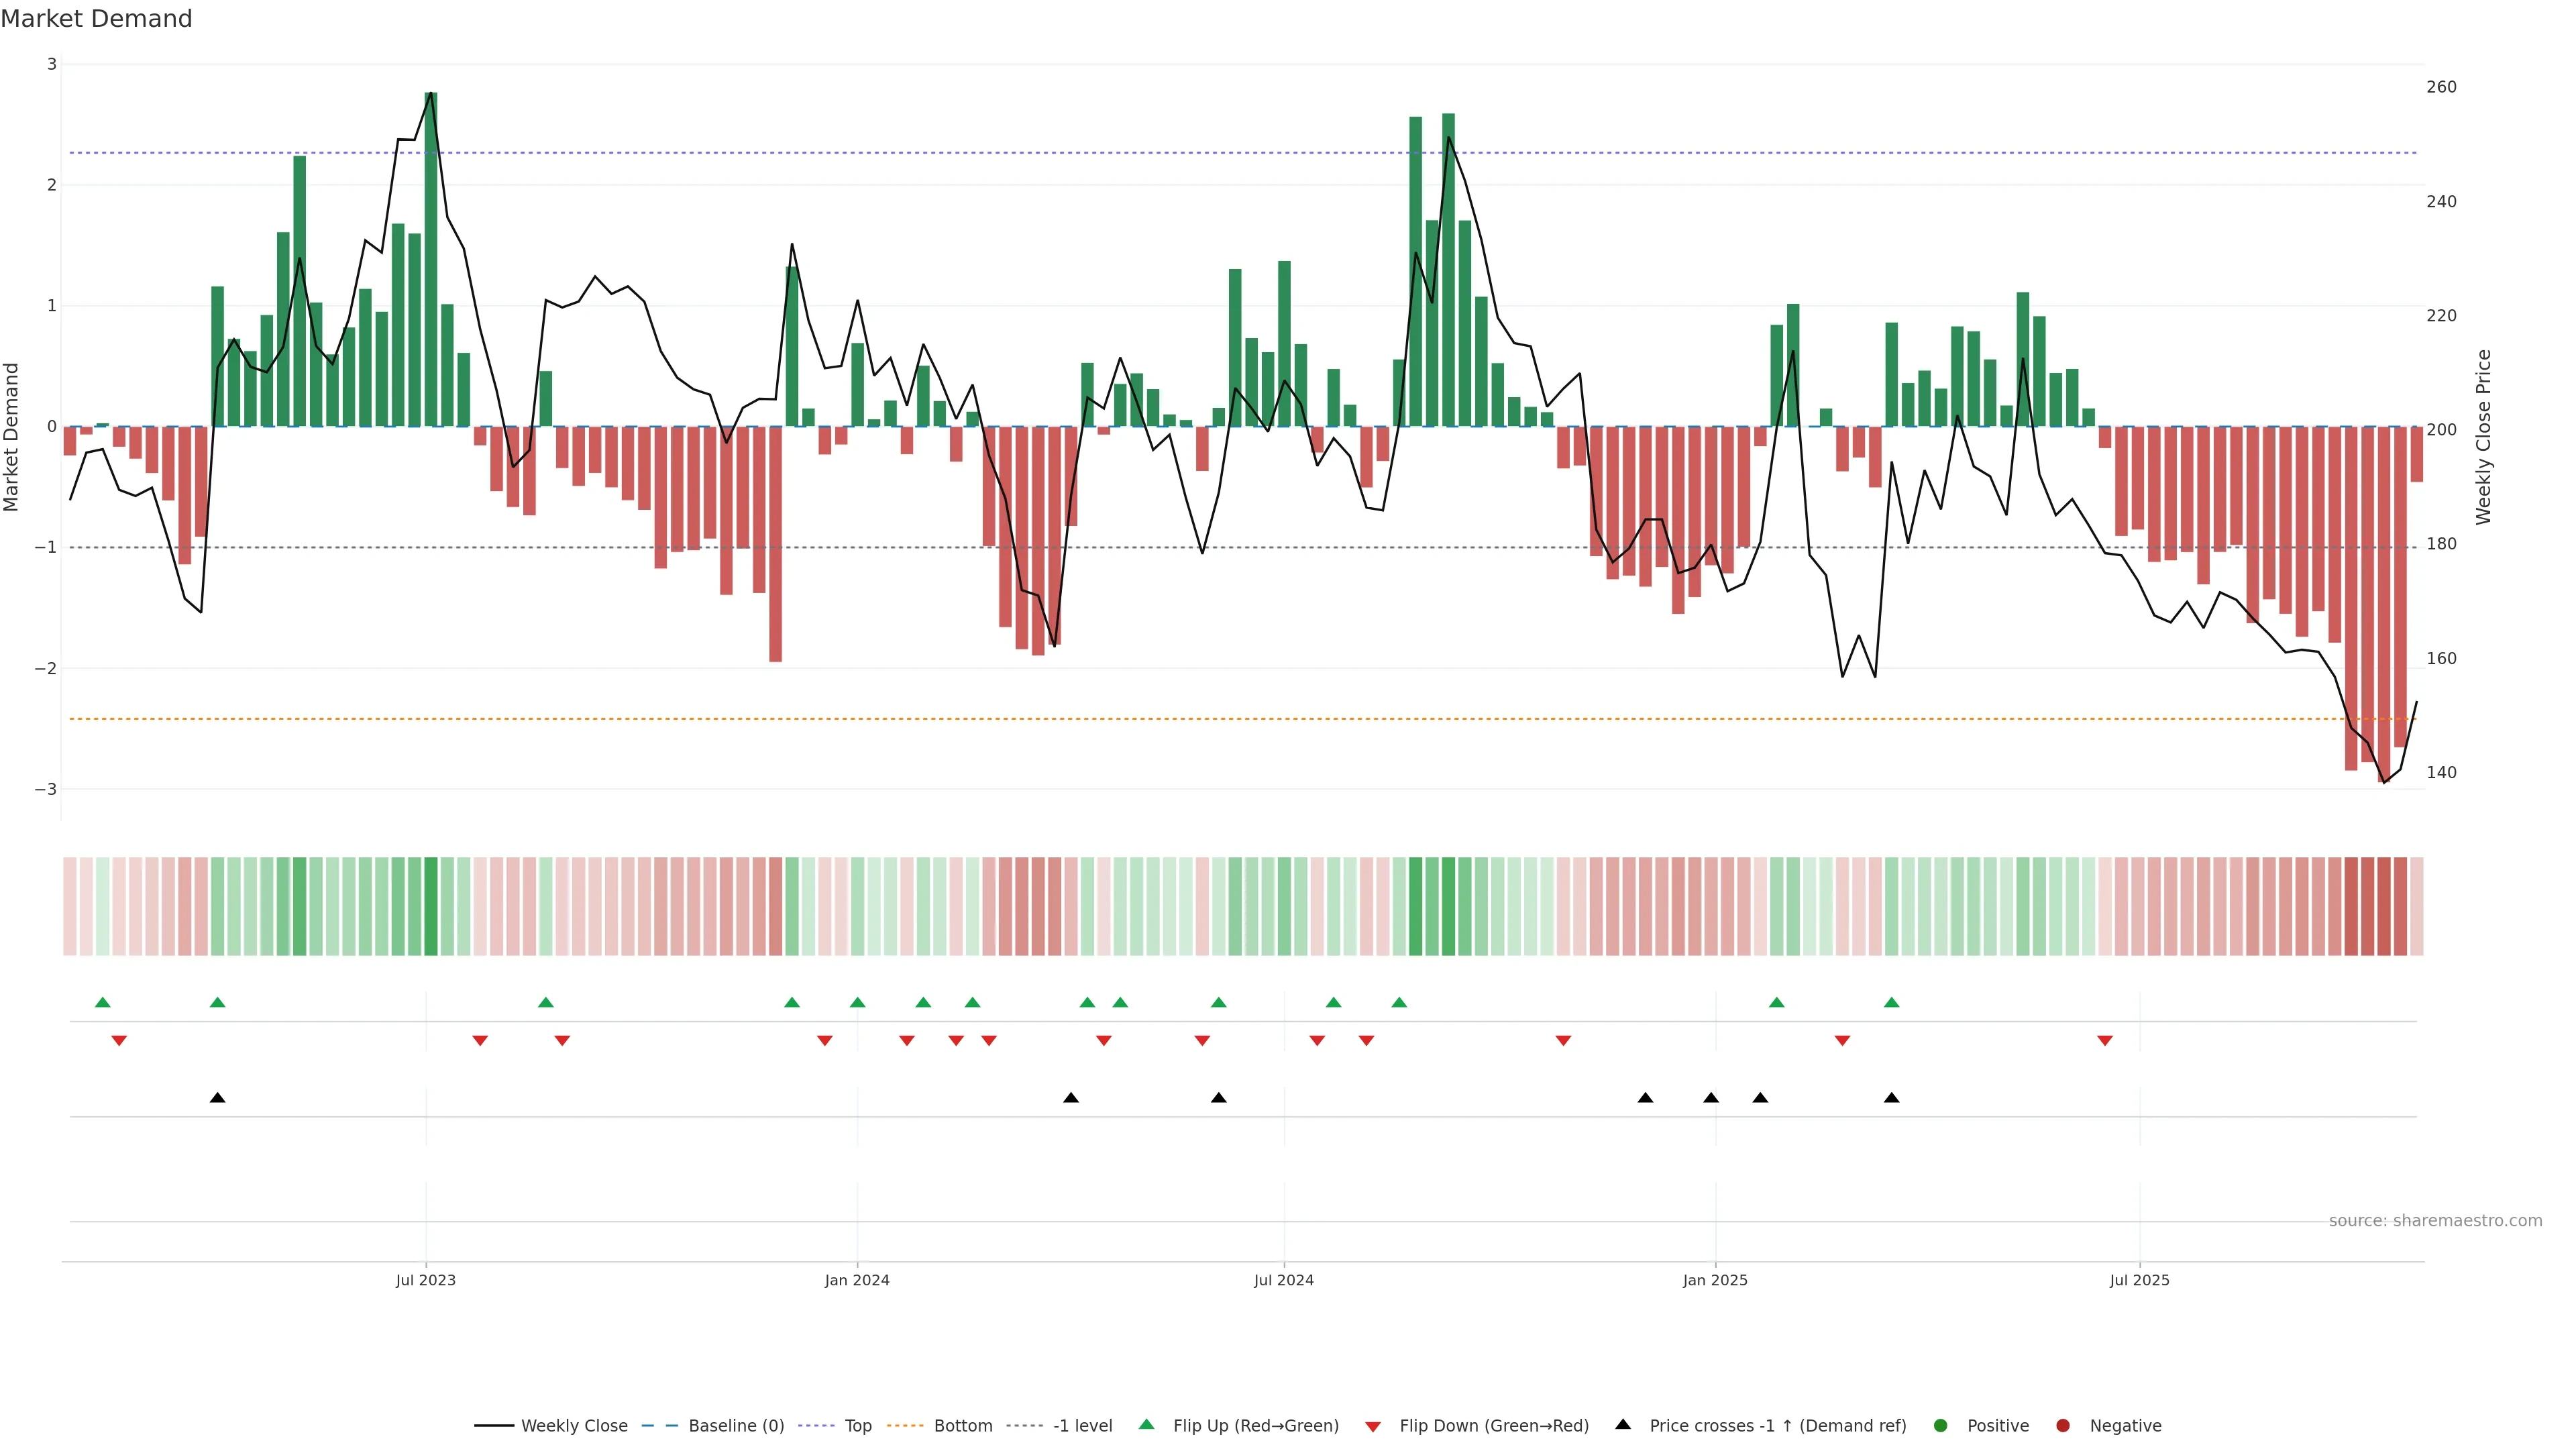Click the Jan 2025 x-axis label
This screenshot has width=2576, height=1449.
pos(1715,1280)
